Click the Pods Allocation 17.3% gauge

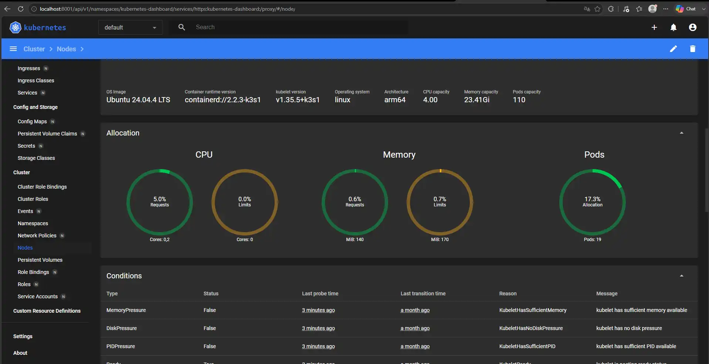click(593, 202)
